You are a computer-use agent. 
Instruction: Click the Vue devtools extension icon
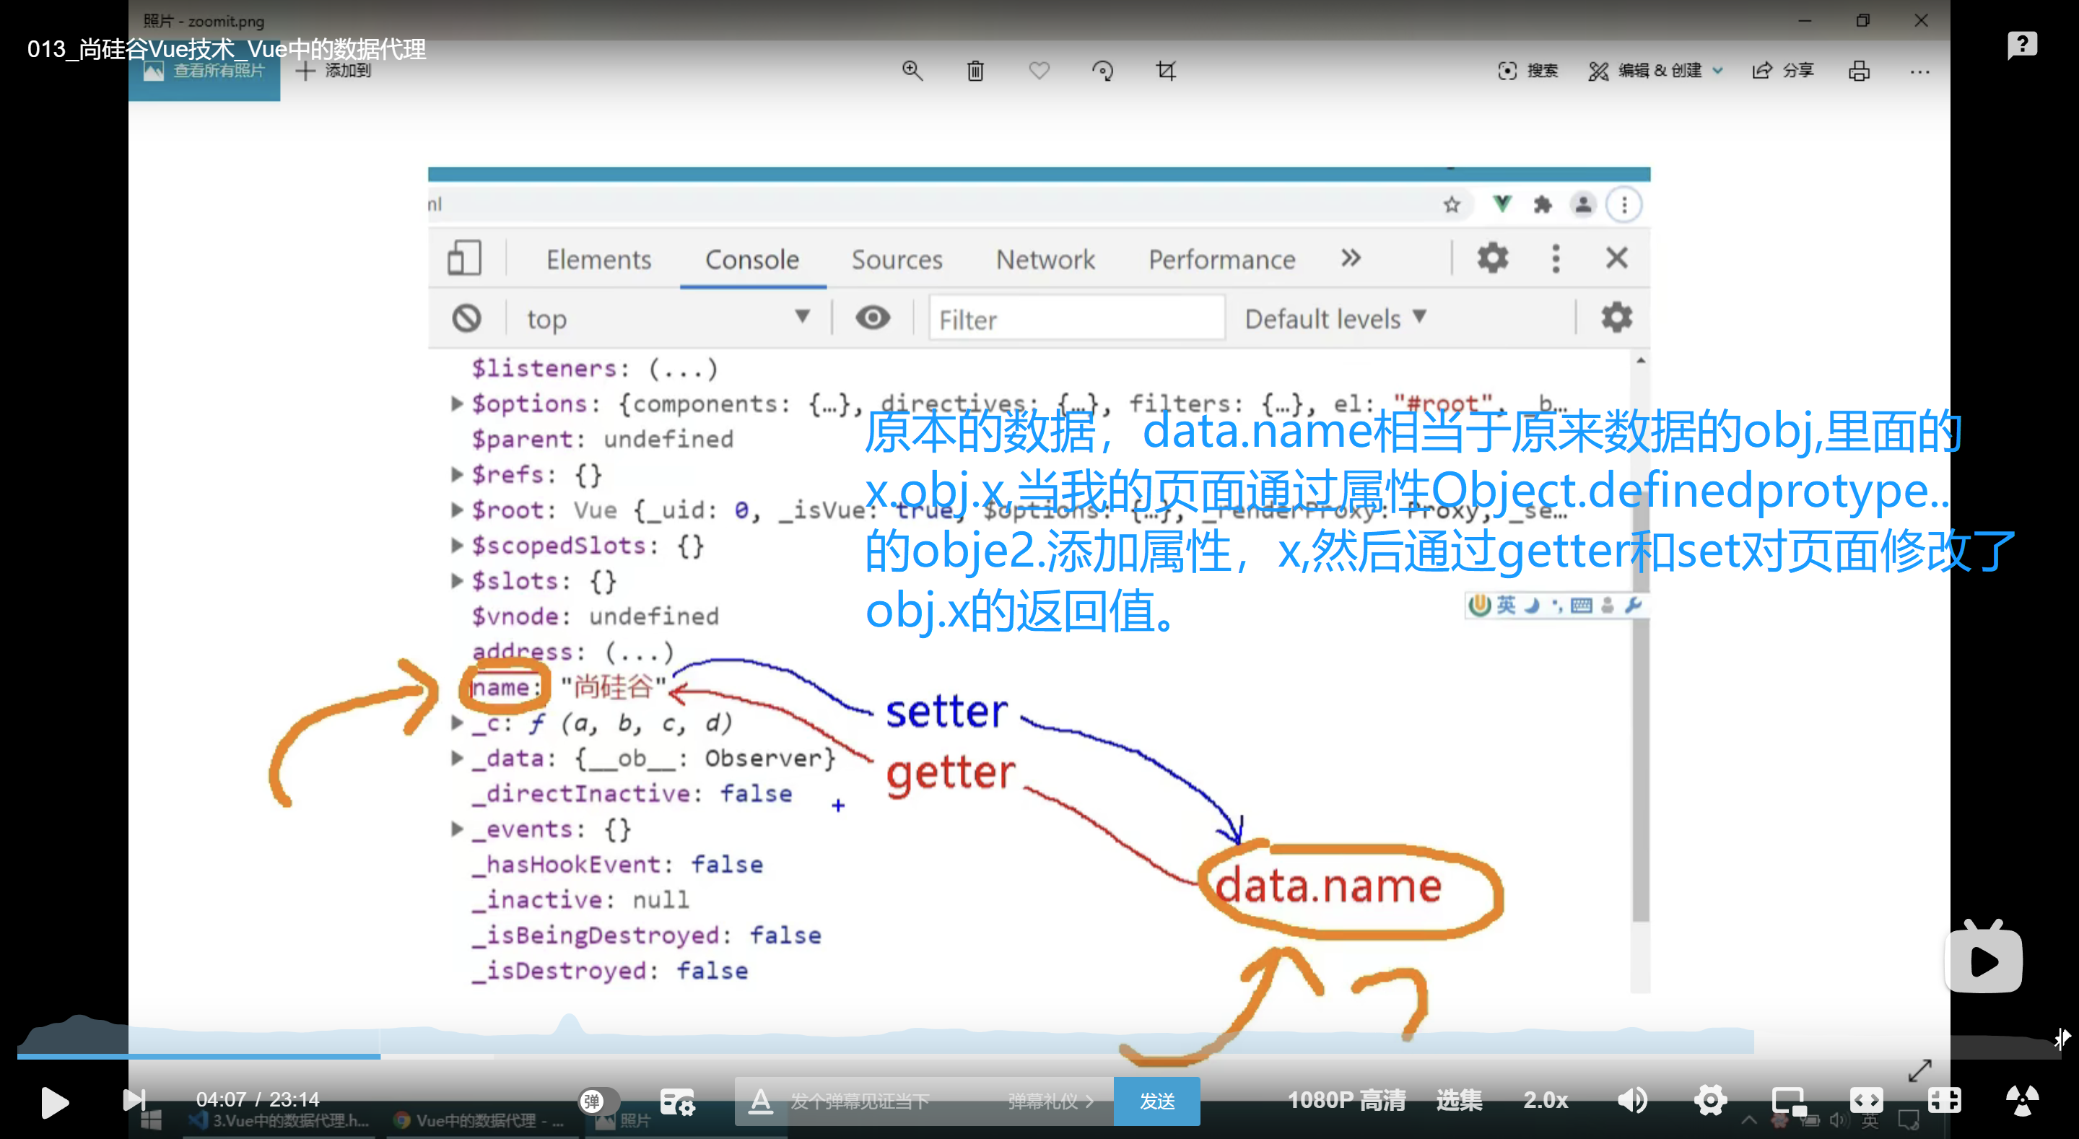pos(1502,204)
